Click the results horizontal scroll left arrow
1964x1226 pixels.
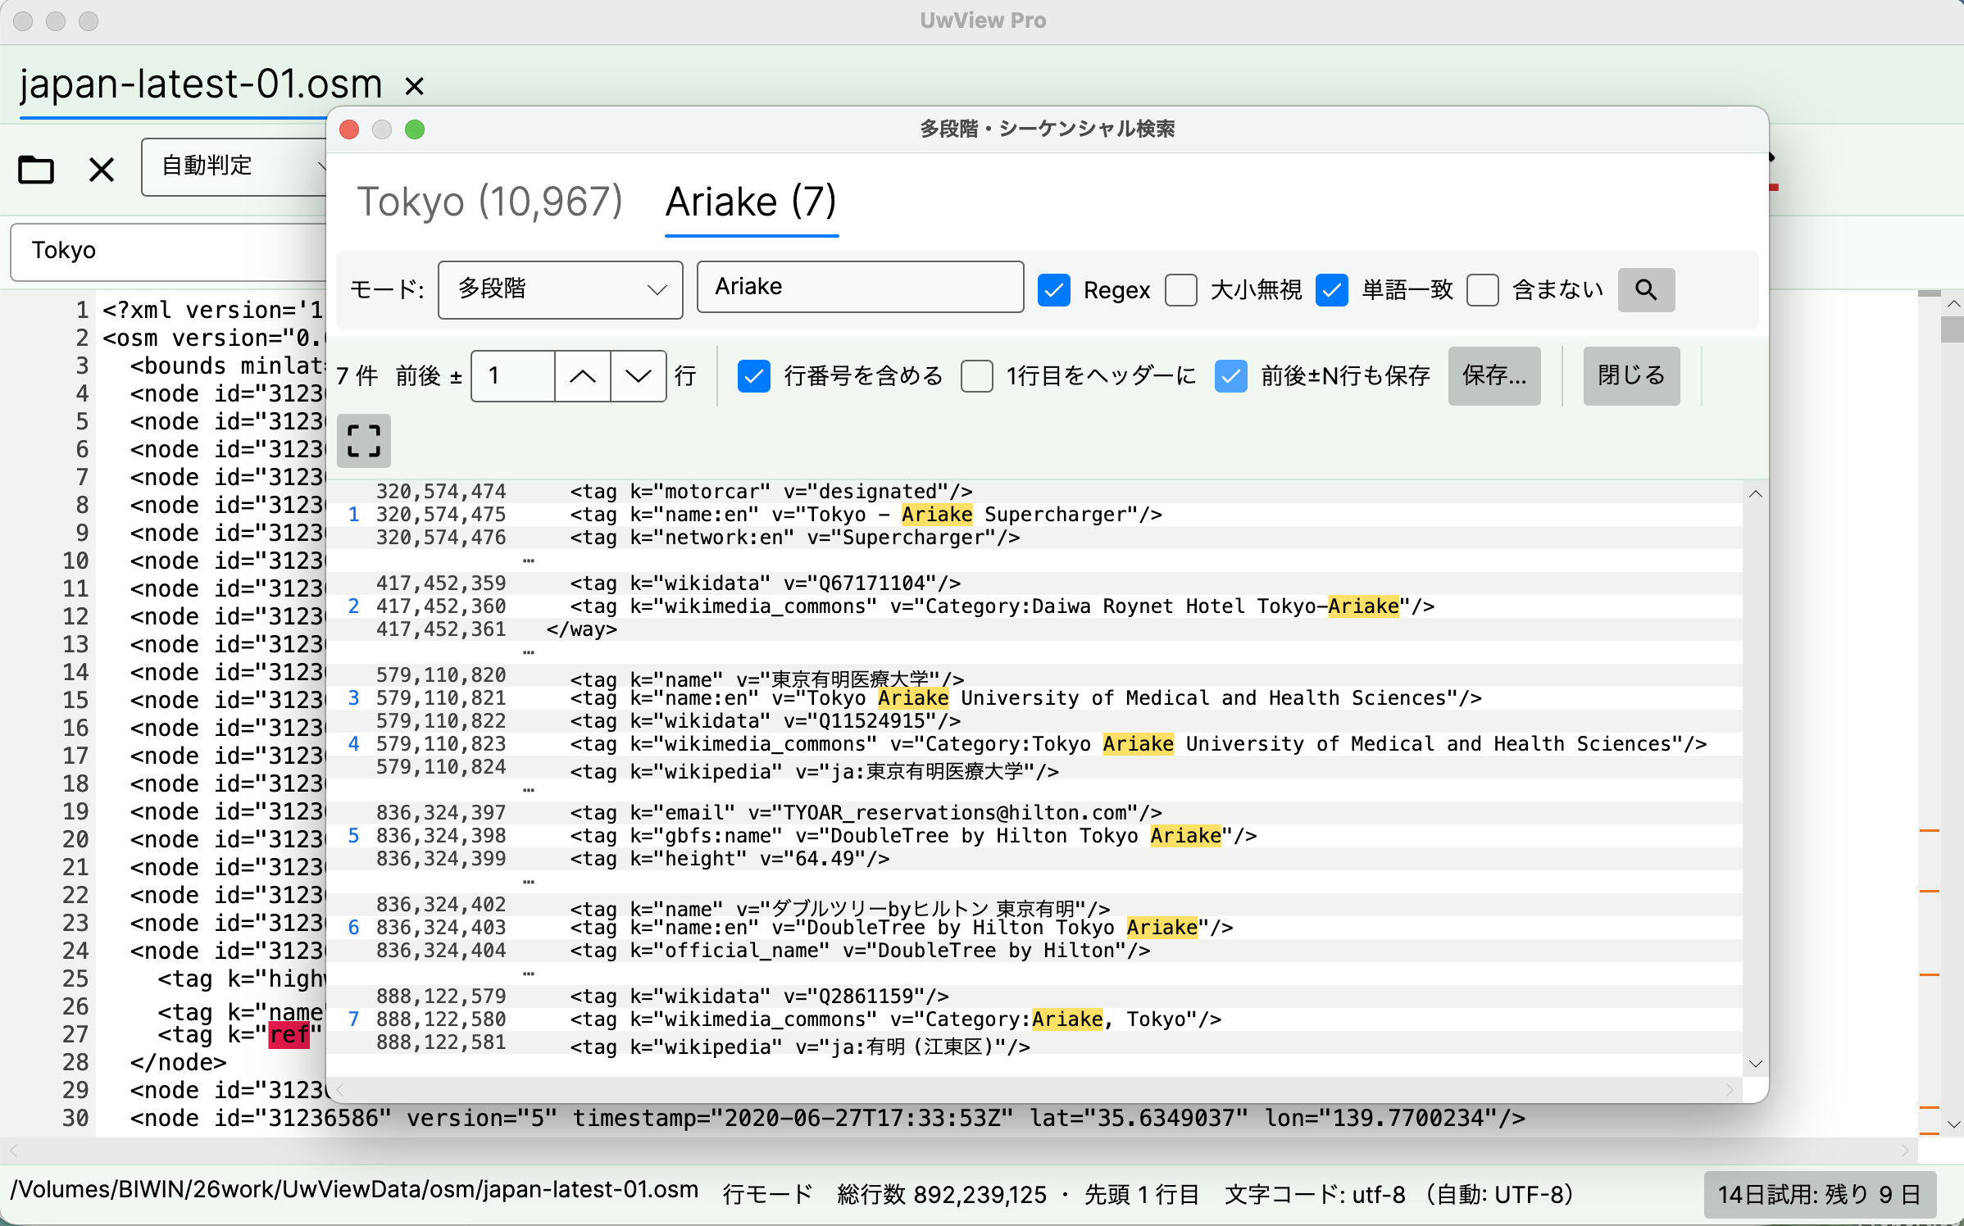pyautogui.click(x=340, y=1089)
